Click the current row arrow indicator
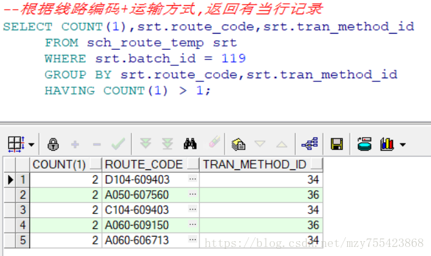 10,180
